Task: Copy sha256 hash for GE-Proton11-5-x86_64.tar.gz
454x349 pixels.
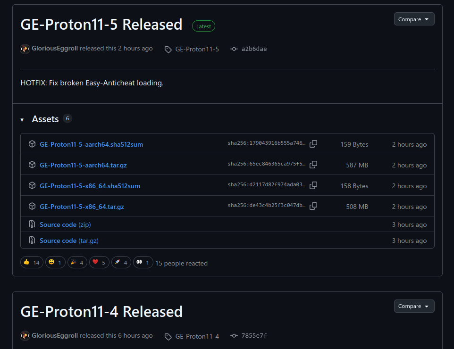Action: point(313,206)
